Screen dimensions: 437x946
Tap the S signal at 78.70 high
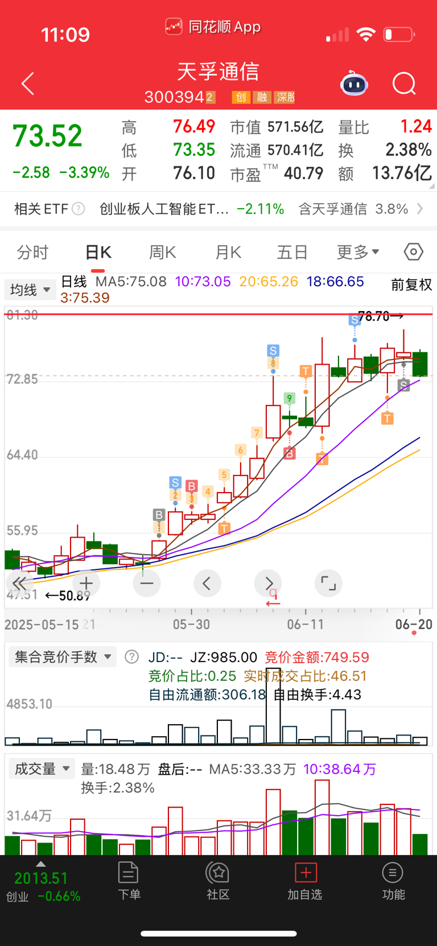[354, 320]
